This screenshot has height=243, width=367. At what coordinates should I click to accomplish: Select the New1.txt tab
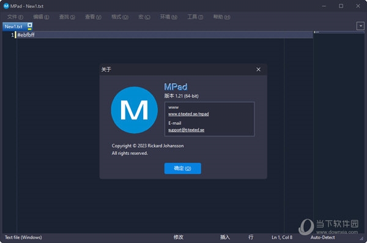[x=13, y=26]
